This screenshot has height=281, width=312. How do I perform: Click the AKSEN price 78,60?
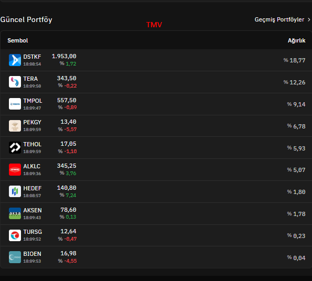pyautogui.click(x=68, y=210)
